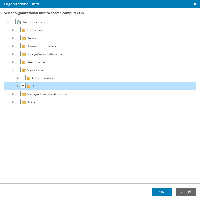Click the Headquarters OU folder icon
The width and height of the screenshot is (200, 200).
click(x=23, y=62)
